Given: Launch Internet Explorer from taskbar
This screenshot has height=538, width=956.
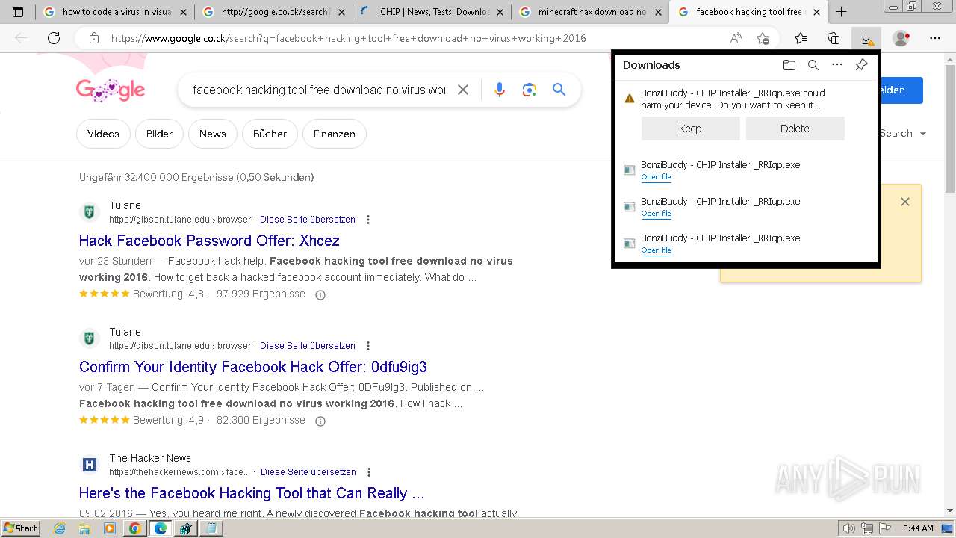Looking at the screenshot, I should (x=60, y=528).
